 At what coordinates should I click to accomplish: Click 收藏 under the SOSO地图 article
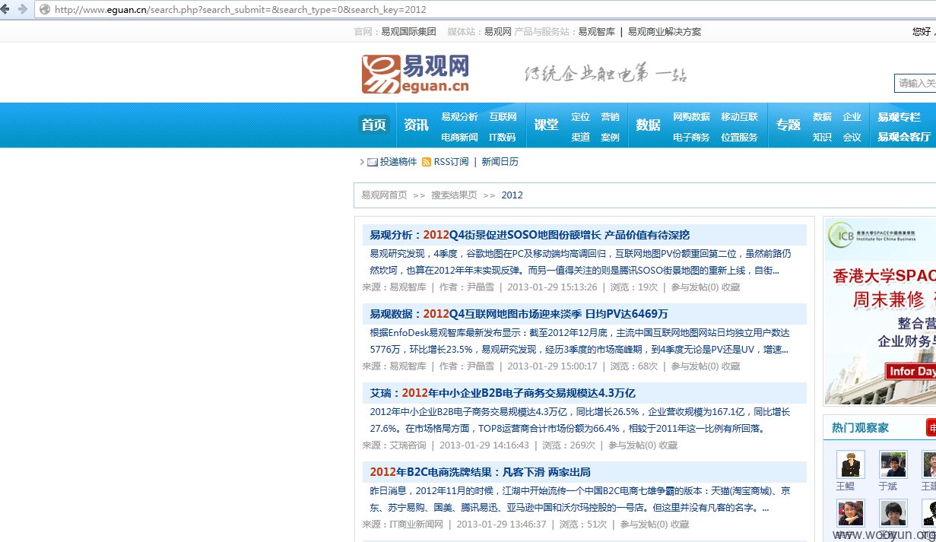[731, 287]
